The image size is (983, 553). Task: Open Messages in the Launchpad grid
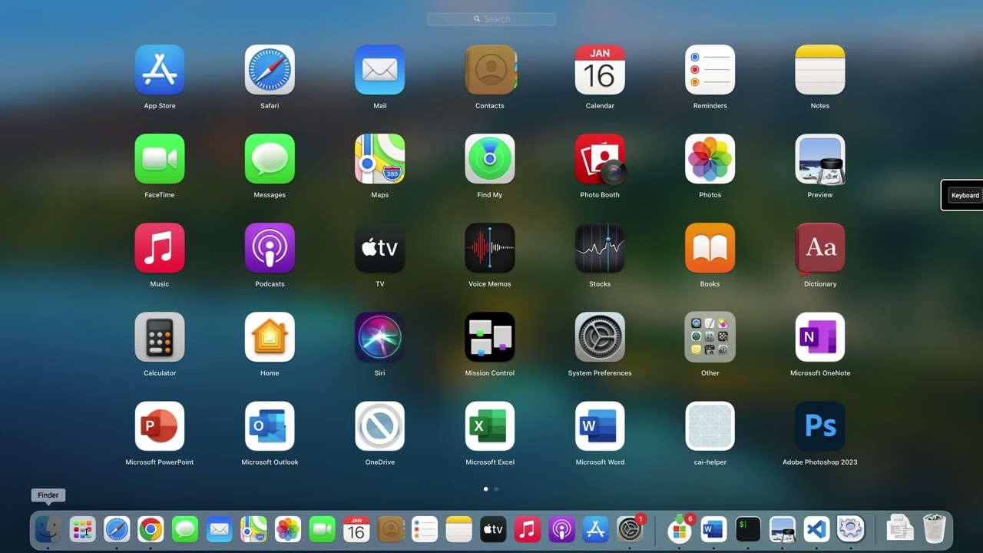click(270, 159)
